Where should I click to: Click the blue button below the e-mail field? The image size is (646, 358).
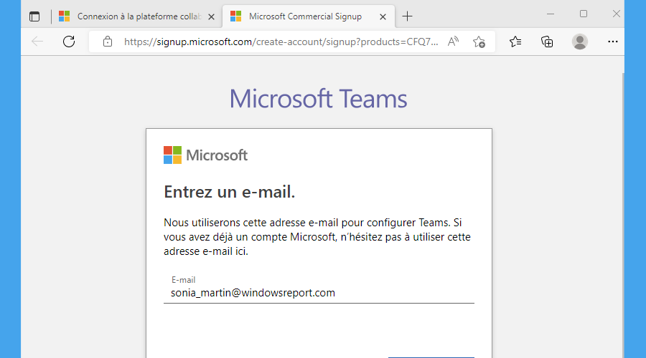[431, 357]
